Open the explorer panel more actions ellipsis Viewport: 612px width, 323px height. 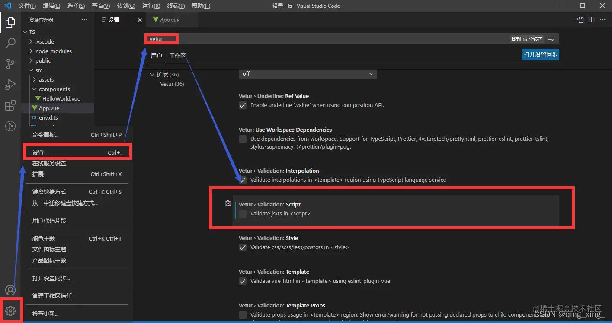pos(84,20)
